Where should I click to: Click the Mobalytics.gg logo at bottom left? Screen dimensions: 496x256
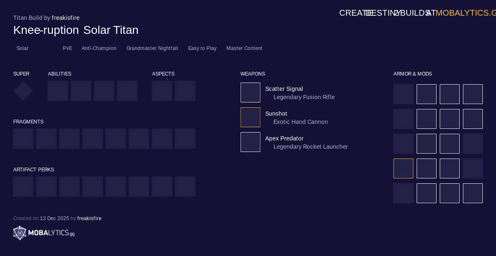click(x=44, y=233)
